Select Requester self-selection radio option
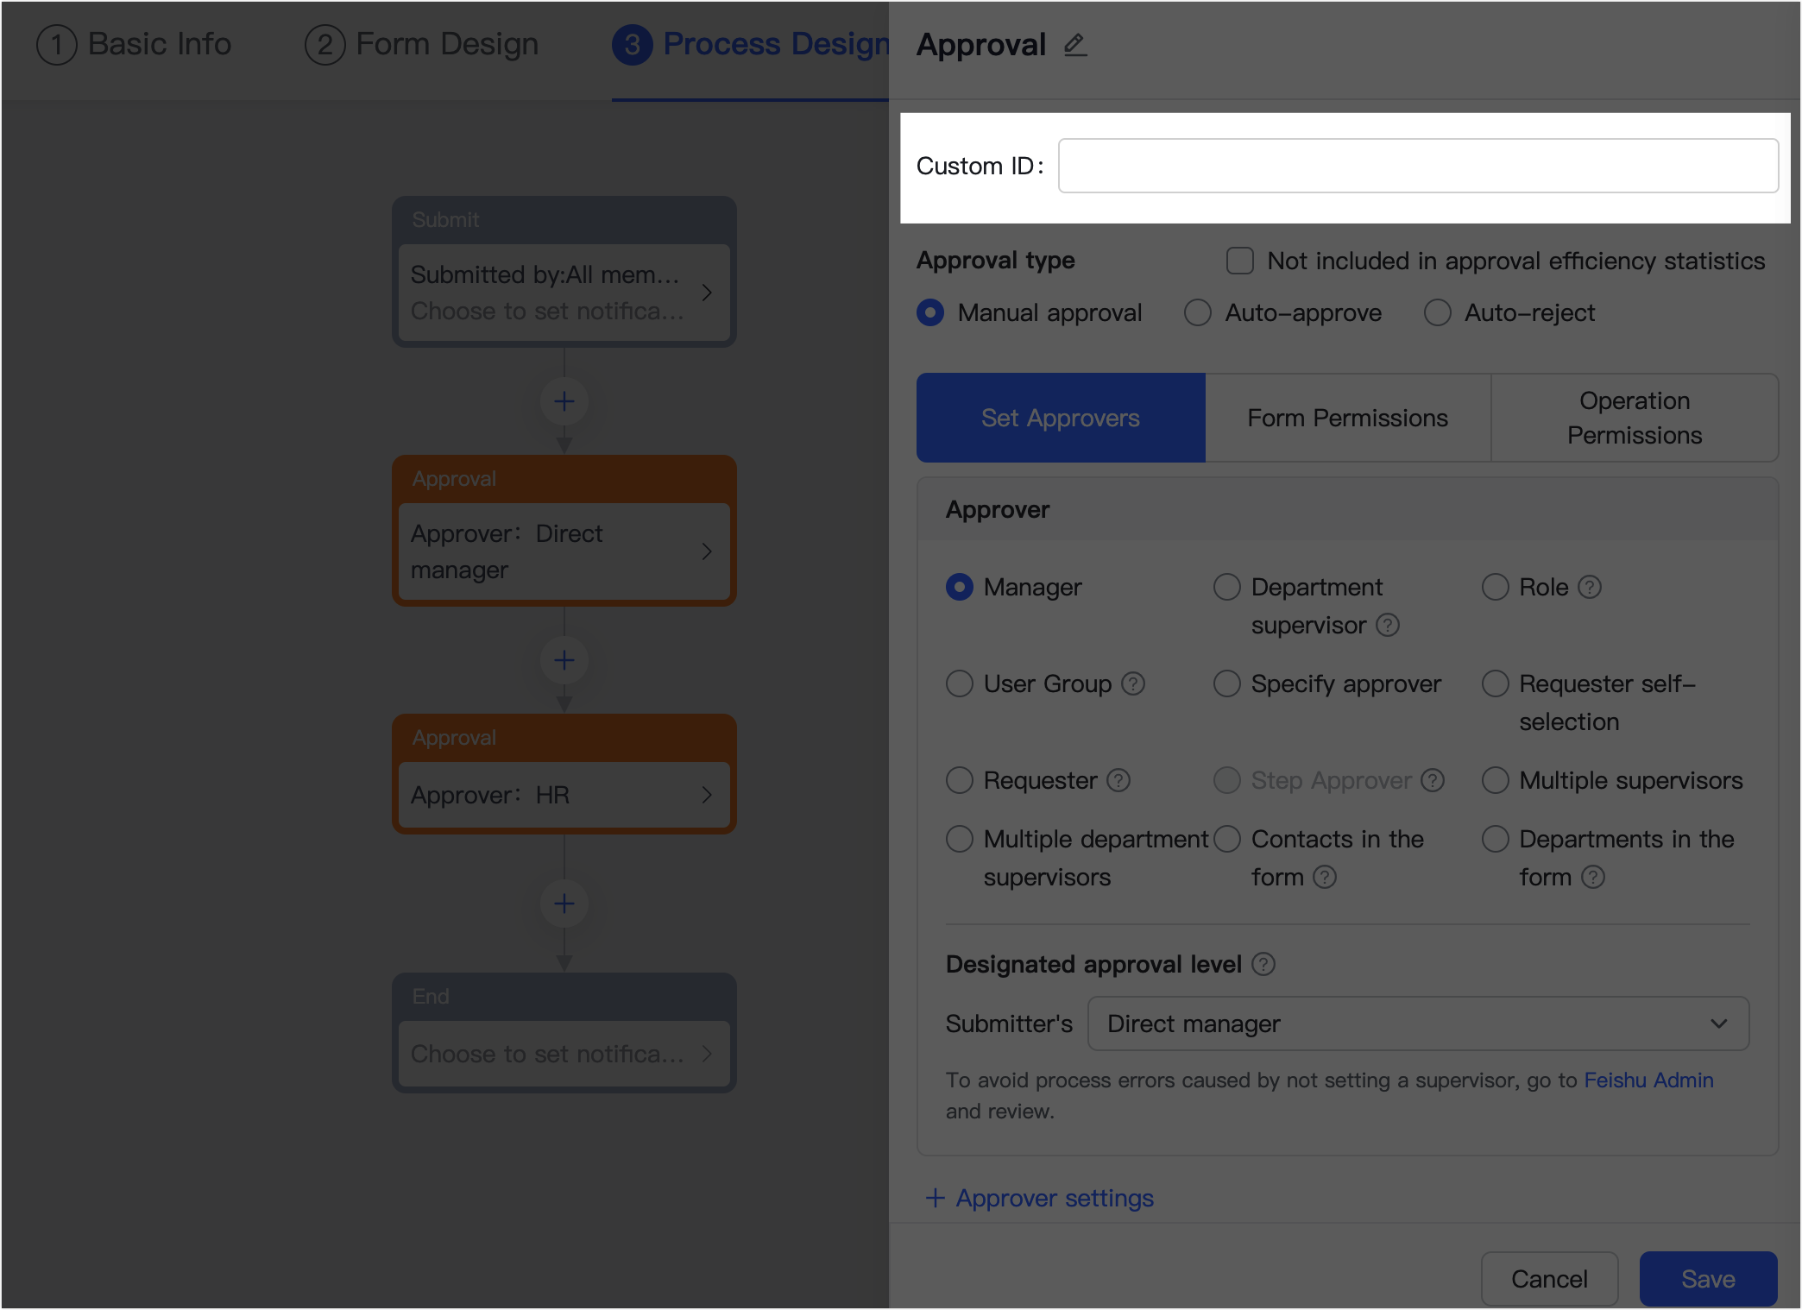This screenshot has height=1310, width=1802. pyautogui.click(x=1496, y=683)
